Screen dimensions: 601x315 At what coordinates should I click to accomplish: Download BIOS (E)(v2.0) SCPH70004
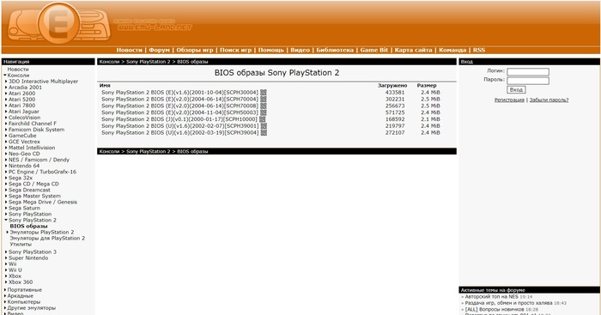(179, 100)
